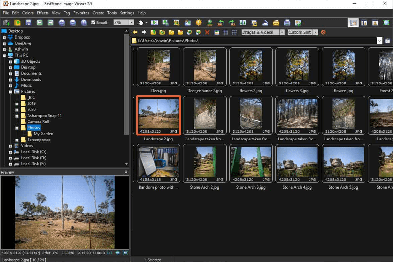
Task: Delete the selected file with the red X
Action: (206, 32)
